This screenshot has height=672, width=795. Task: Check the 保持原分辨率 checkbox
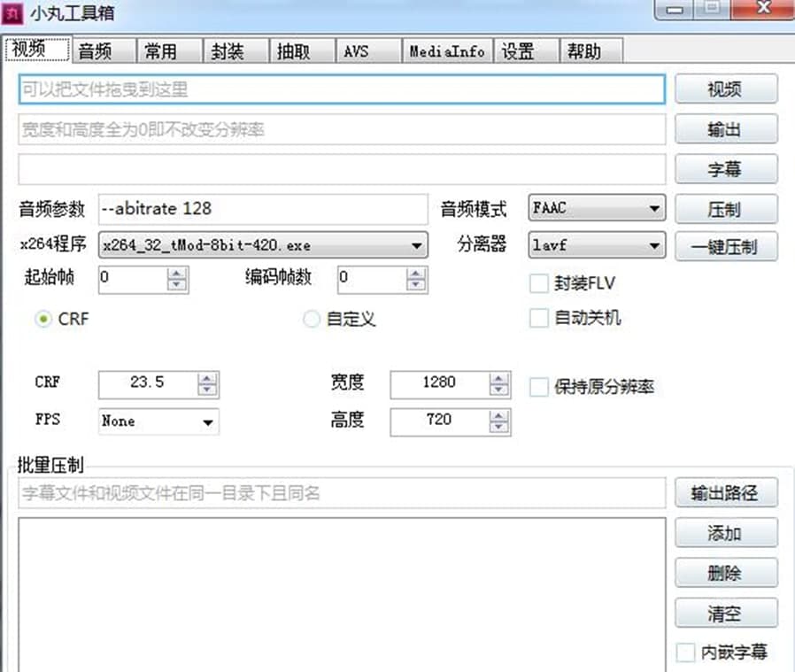pos(539,387)
